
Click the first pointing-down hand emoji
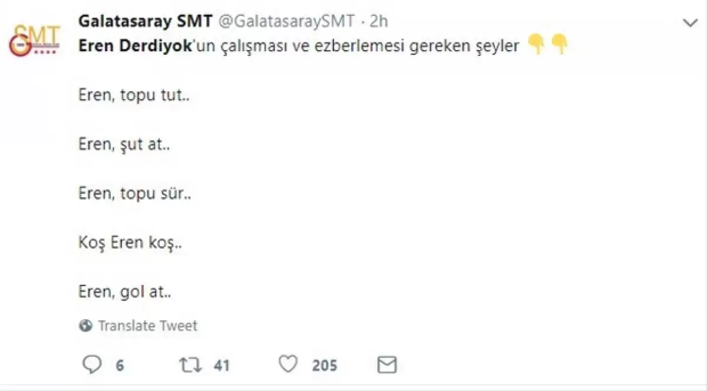pyautogui.click(x=536, y=45)
